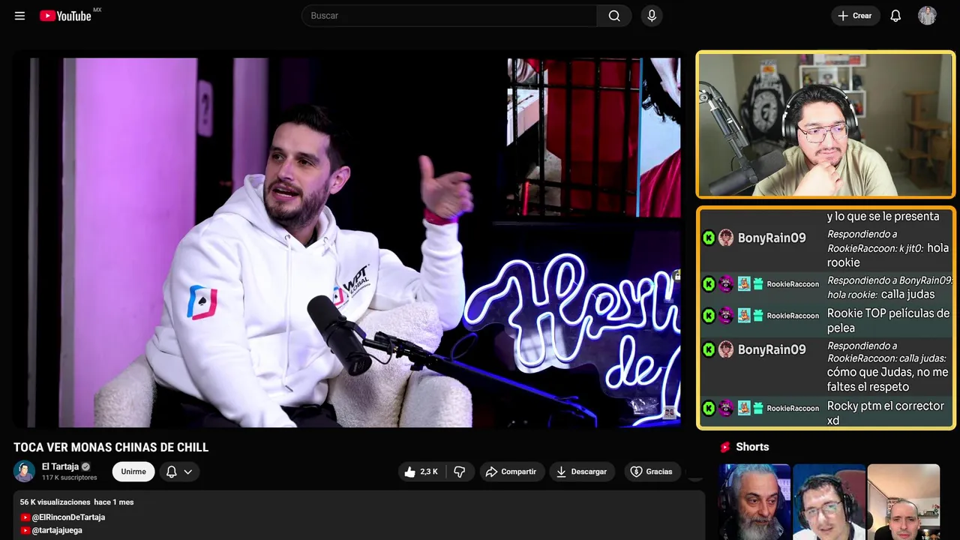Screen dimensions: 960x540
Task: Open the @ElRinconDeTartaja channel link
Action: coord(68,517)
